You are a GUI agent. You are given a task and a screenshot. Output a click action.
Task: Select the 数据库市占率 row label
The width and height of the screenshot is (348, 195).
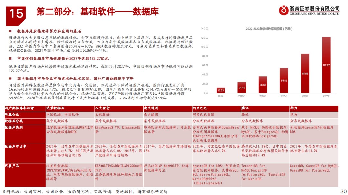15,146
